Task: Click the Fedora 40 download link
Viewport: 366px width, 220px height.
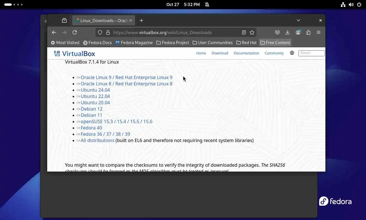Action: (x=91, y=128)
